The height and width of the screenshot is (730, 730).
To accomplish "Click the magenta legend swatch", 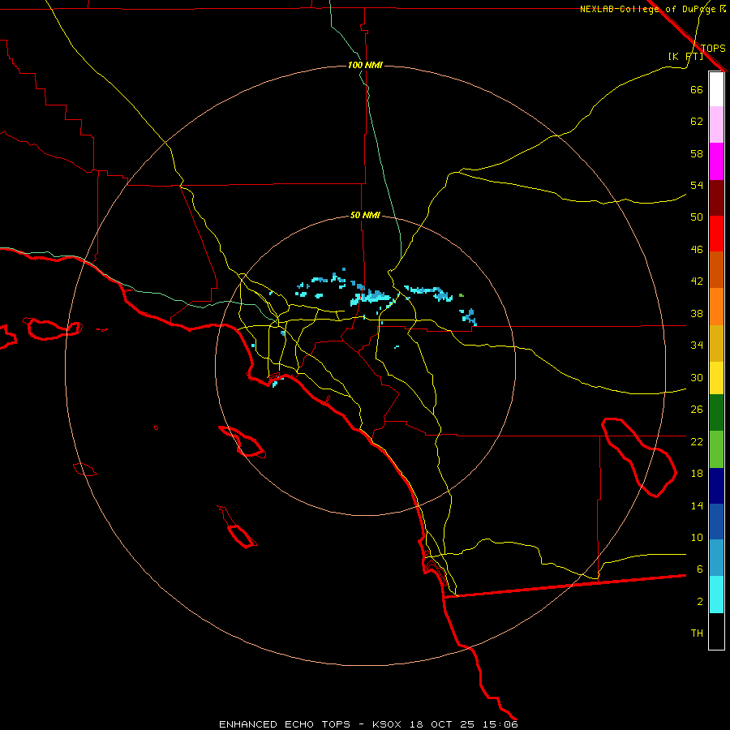I will (x=716, y=161).
